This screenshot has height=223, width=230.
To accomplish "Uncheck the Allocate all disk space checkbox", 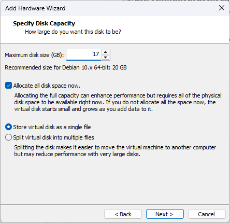I will click(x=8, y=86).
